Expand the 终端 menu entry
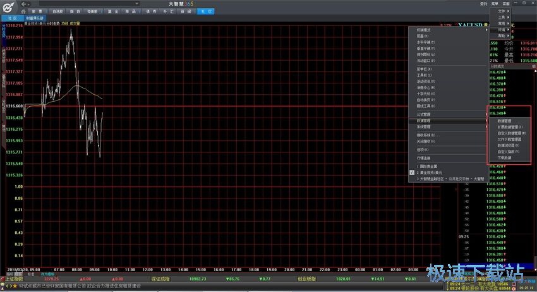The width and height of the screenshot is (537, 292). pos(501,30)
